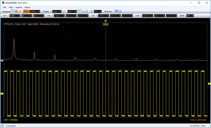The height and width of the screenshot is (128, 211).
Task: Open the Auto trigger mode dropdown
Action: (57, 12)
